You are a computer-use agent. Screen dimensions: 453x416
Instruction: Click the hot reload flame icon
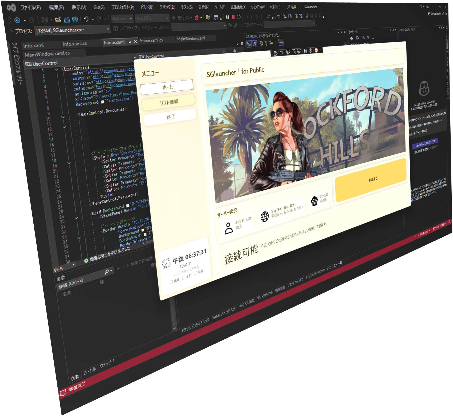197,18
